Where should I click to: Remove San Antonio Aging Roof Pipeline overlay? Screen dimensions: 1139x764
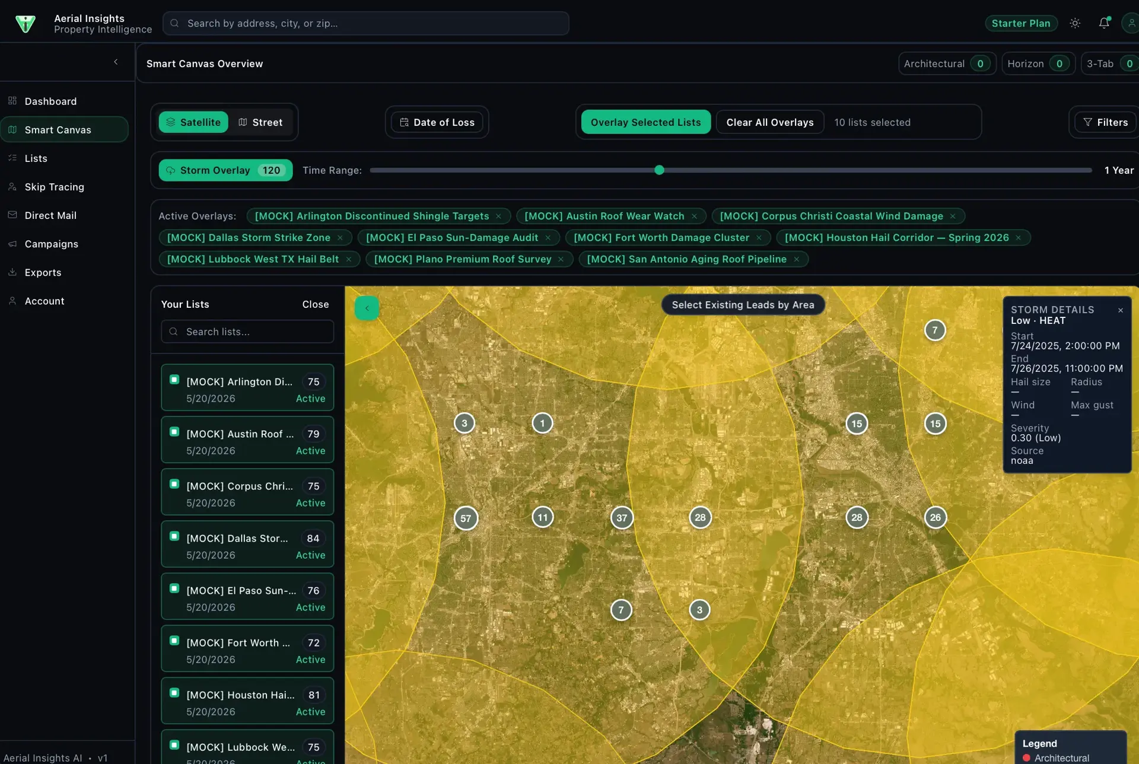[796, 259]
